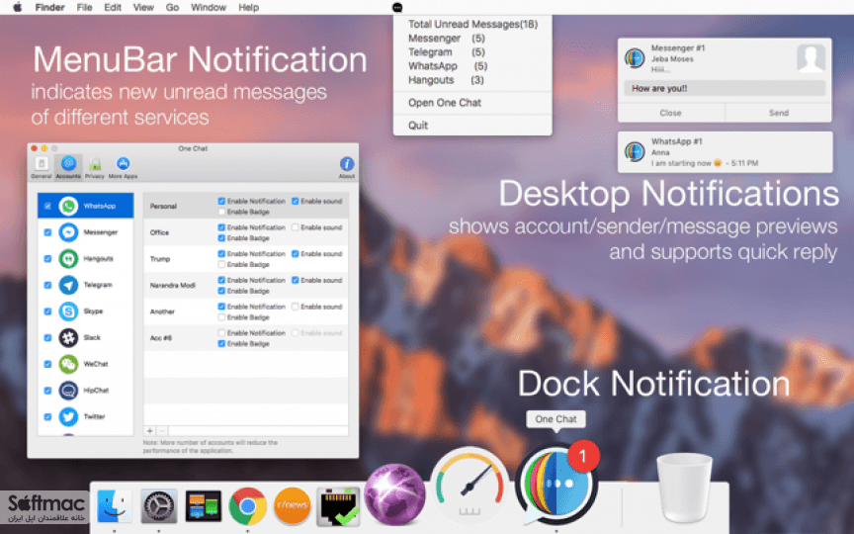Click the reply field containing How are you!!
854x534 pixels.
coord(725,88)
